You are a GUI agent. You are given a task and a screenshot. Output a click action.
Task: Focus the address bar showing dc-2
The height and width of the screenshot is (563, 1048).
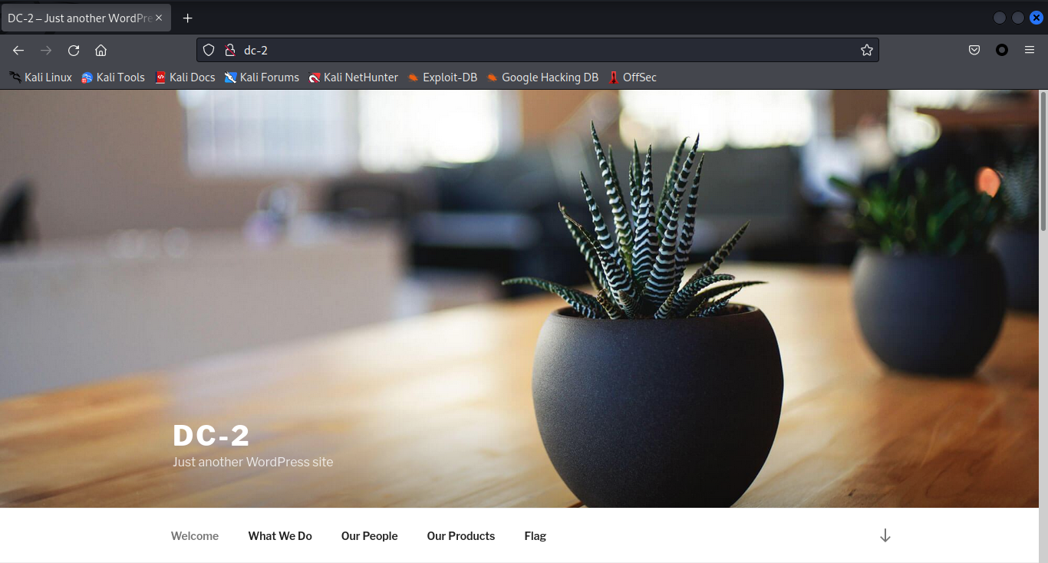point(537,51)
